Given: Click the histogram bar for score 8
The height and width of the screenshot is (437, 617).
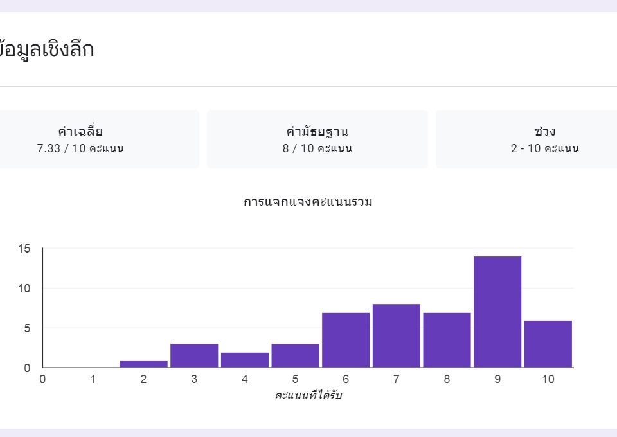Looking at the screenshot, I should pos(447,340).
